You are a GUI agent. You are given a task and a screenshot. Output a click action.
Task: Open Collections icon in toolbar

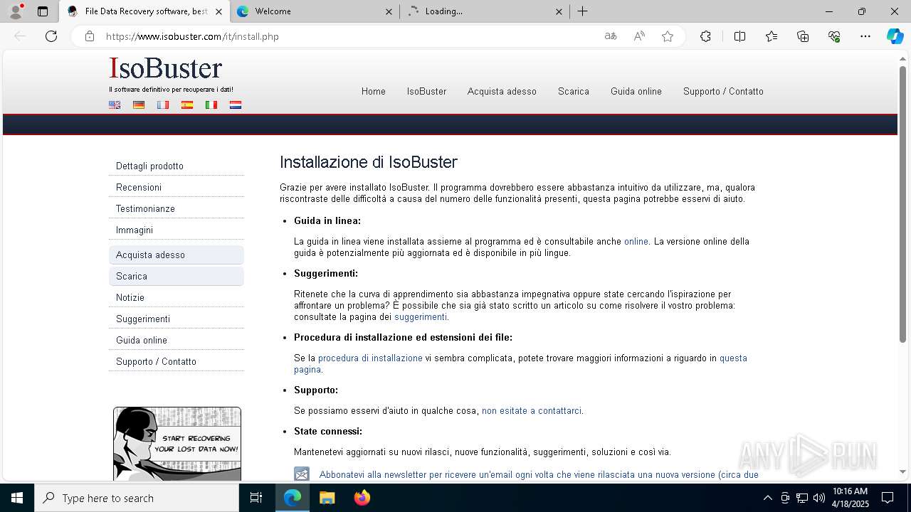[x=803, y=36]
